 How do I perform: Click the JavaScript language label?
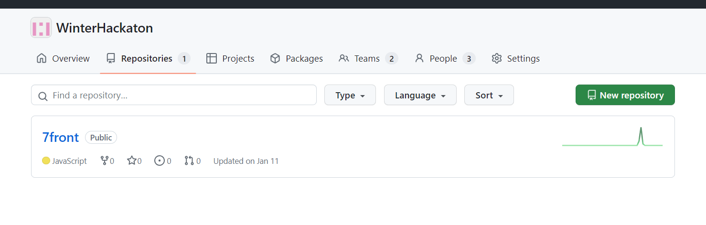[70, 161]
